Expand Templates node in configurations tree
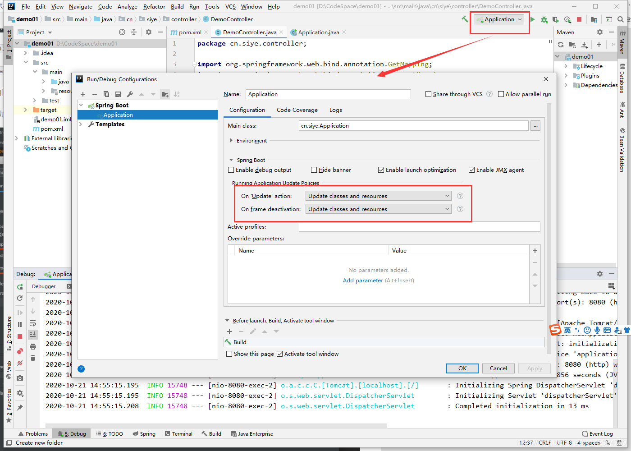 [x=81, y=124]
